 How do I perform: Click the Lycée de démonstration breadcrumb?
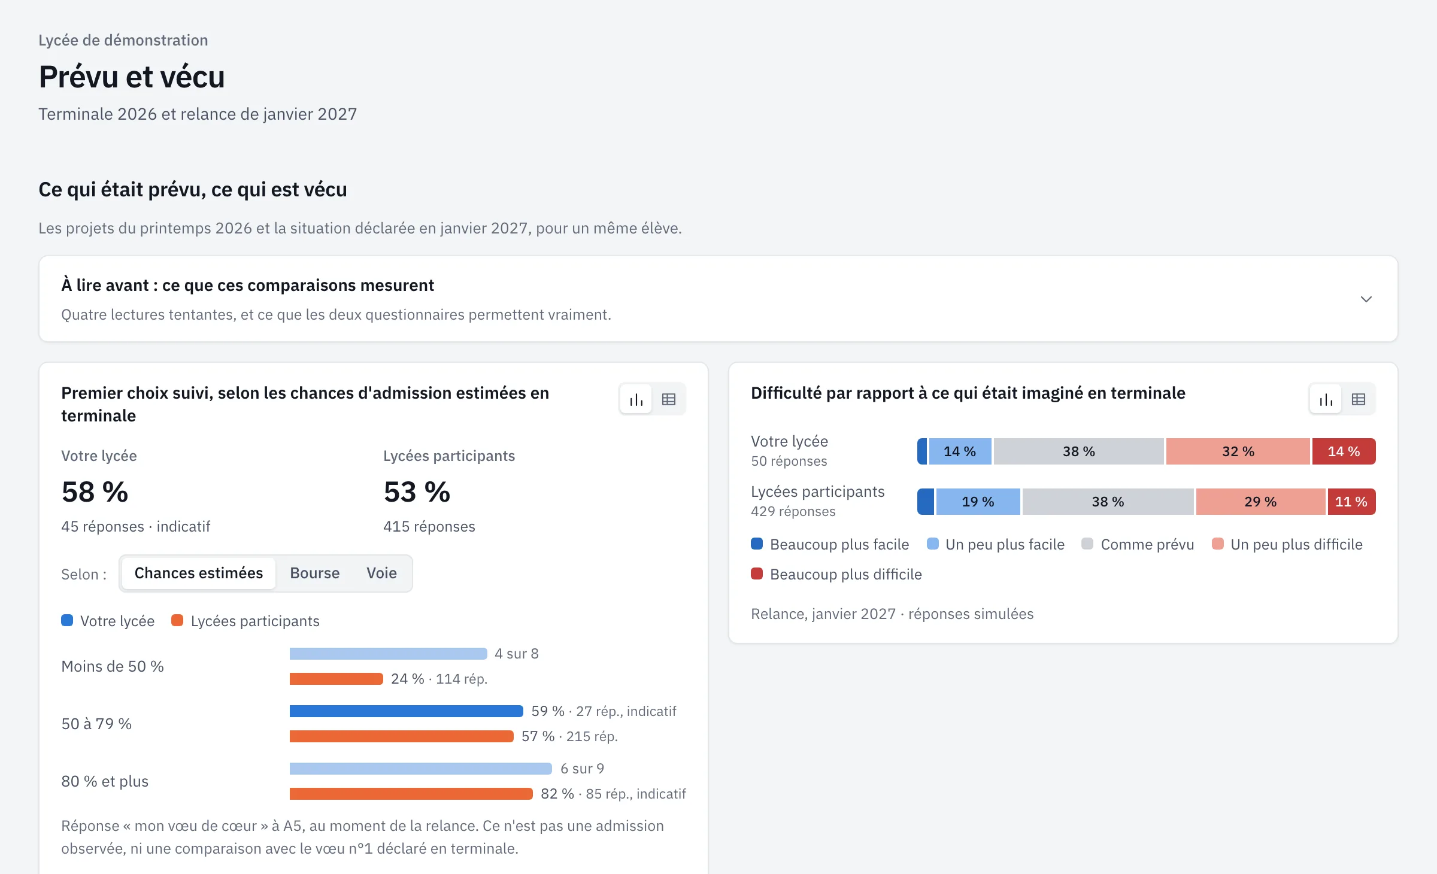(123, 40)
